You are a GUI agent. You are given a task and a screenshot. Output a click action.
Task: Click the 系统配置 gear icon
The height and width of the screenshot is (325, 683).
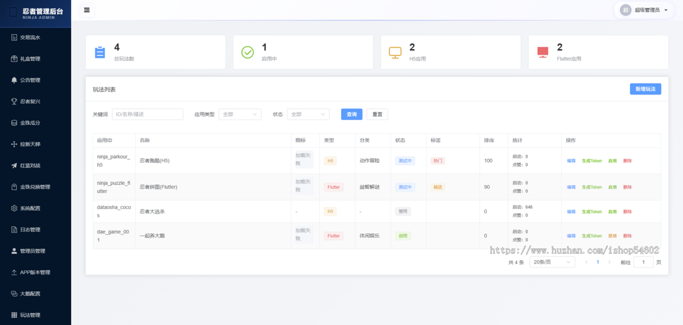coord(14,208)
